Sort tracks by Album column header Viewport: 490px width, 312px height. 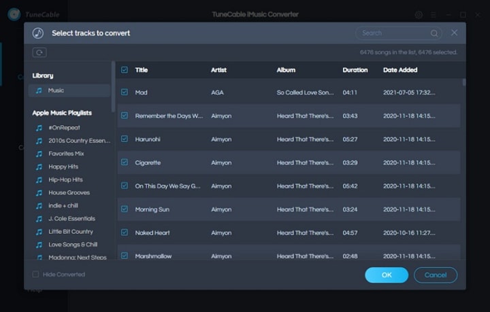point(286,70)
